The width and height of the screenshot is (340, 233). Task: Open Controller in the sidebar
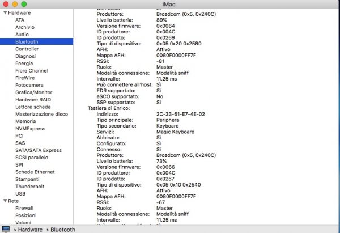pyautogui.click(x=27, y=49)
